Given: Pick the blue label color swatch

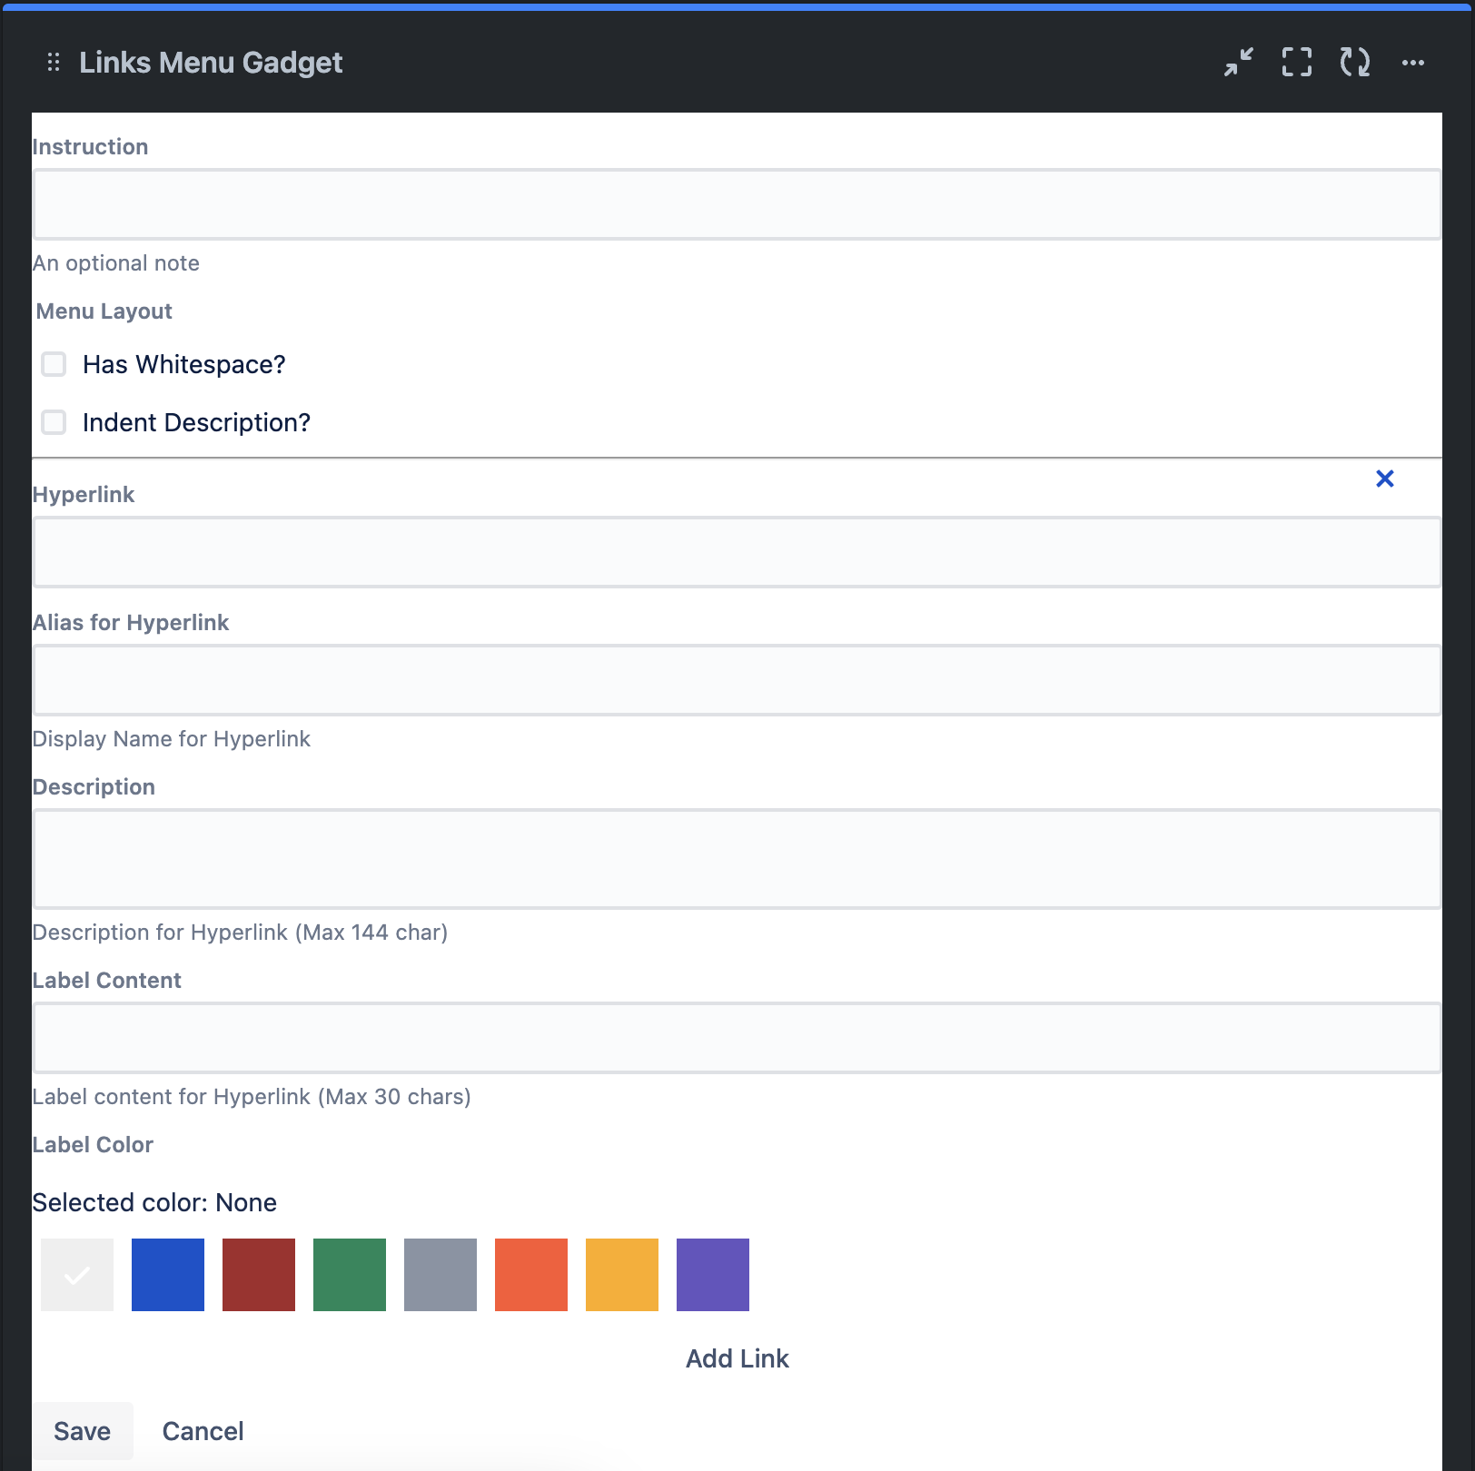Looking at the screenshot, I should pyautogui.click(x=168, y=1275).
